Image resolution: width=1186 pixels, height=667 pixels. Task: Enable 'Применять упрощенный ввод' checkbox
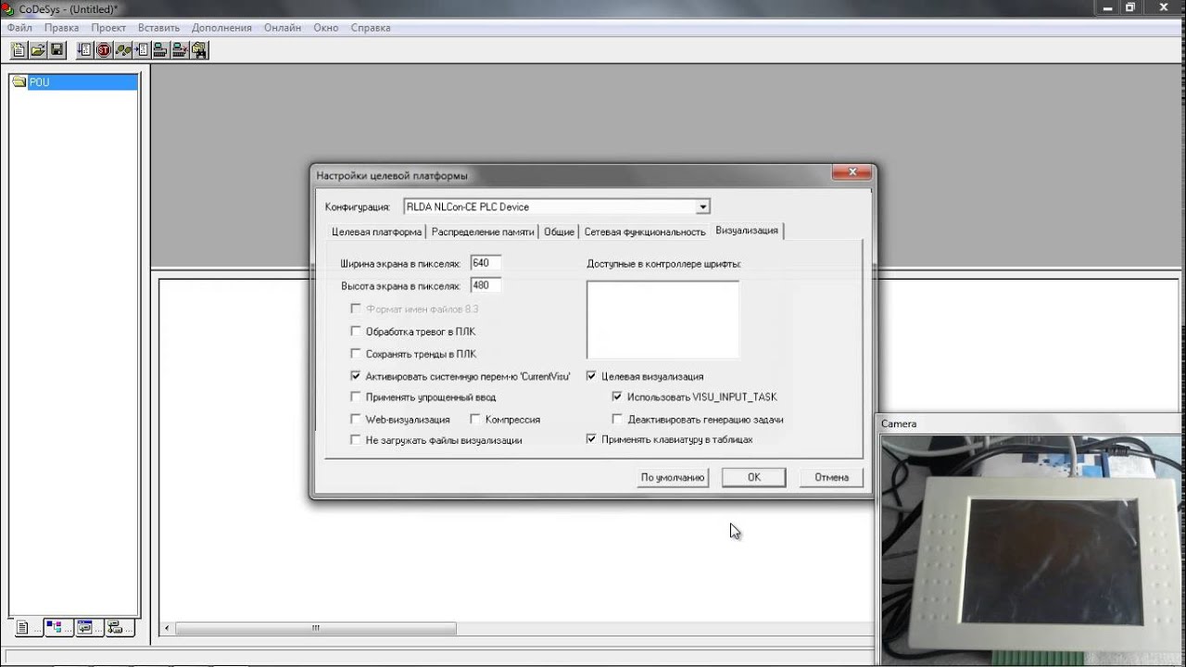356,396
